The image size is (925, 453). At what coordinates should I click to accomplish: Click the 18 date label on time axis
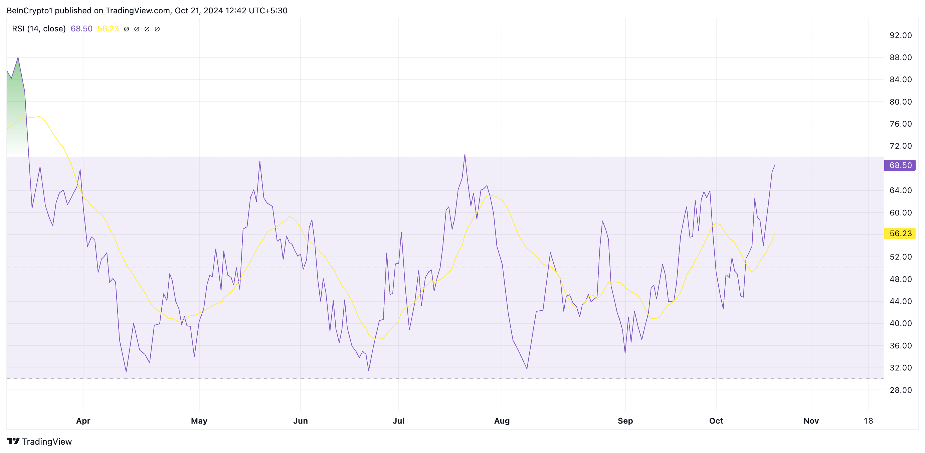coord(868,421)
